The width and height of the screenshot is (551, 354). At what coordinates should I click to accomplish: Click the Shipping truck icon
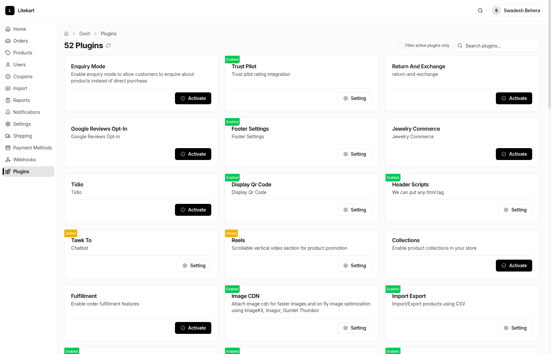coord(8,136)
